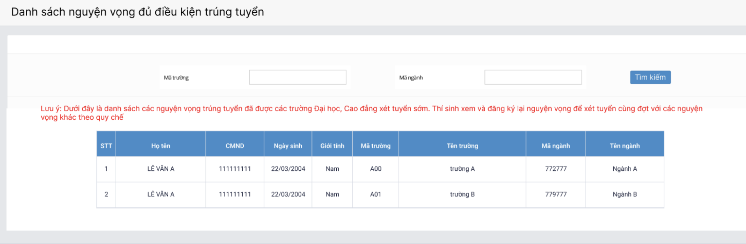This screenshot has height=244, width=746.
Task: Click the trường B cell
Action: (462, 194)
